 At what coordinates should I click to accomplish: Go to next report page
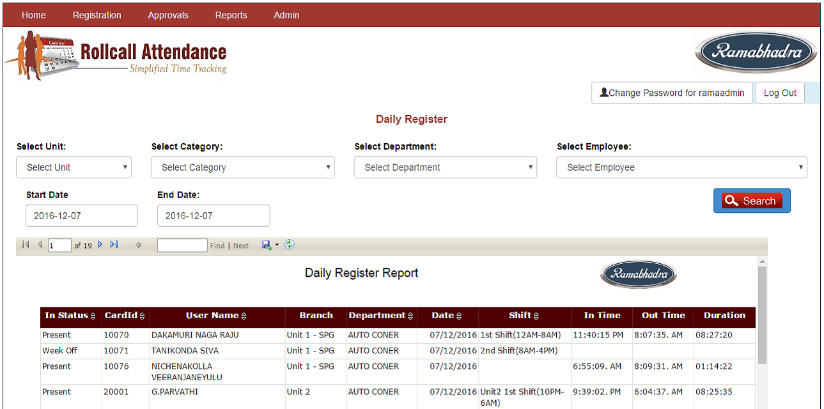[100, 245]
